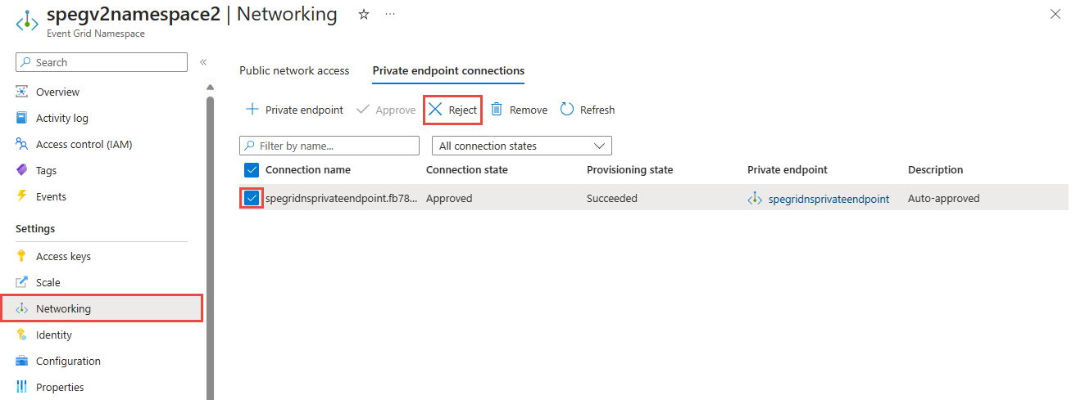This screenshot has height=400, width=1085.
Task: Click the Filter by name field
Action: [x=329, y=146]
